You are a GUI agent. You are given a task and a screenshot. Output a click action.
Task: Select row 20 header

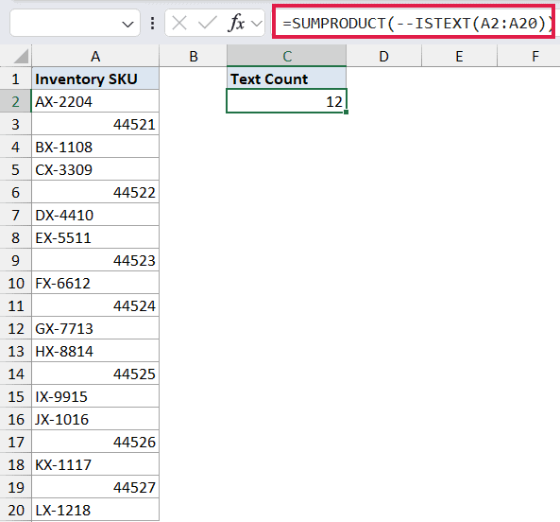pos(15,511)
